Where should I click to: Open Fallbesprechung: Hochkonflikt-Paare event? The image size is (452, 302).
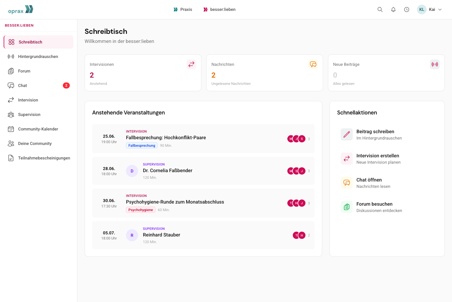coord(203,139)
